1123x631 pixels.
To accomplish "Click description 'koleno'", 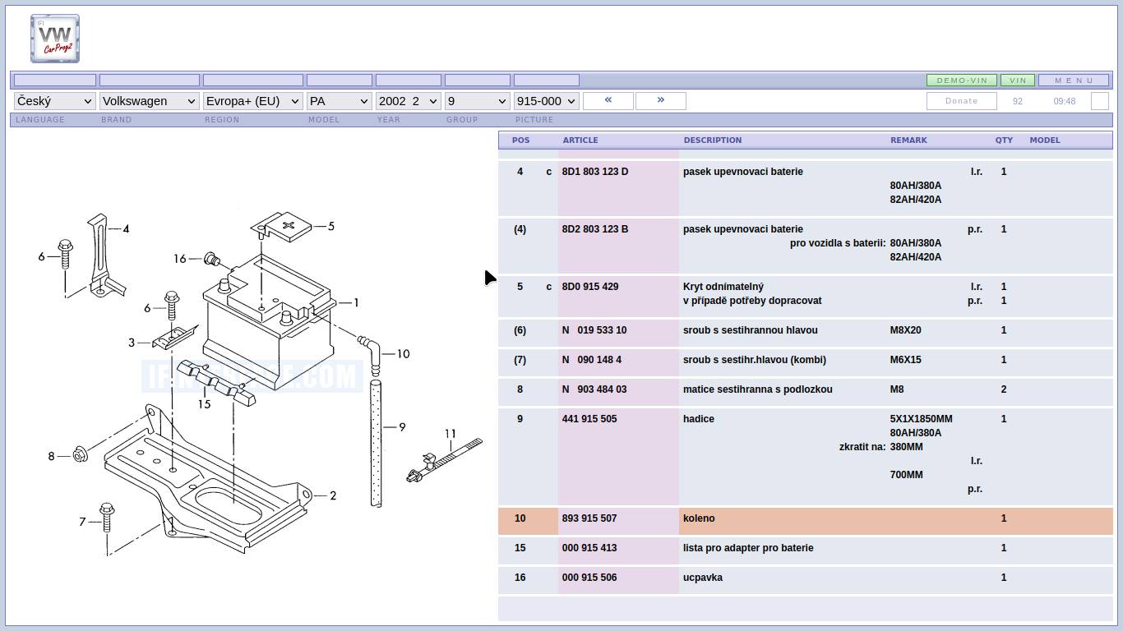I will [699, 518].
